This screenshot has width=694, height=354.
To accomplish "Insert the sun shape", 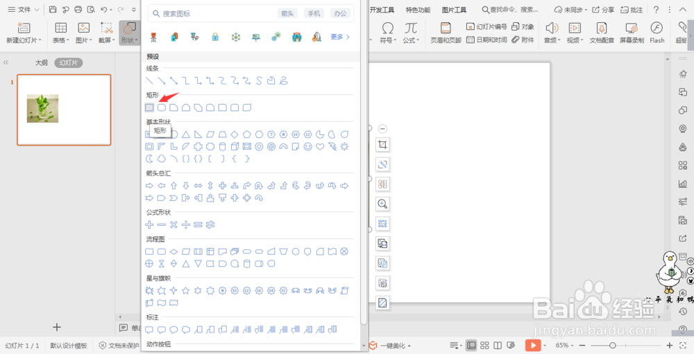I will (x=344, y=147).
